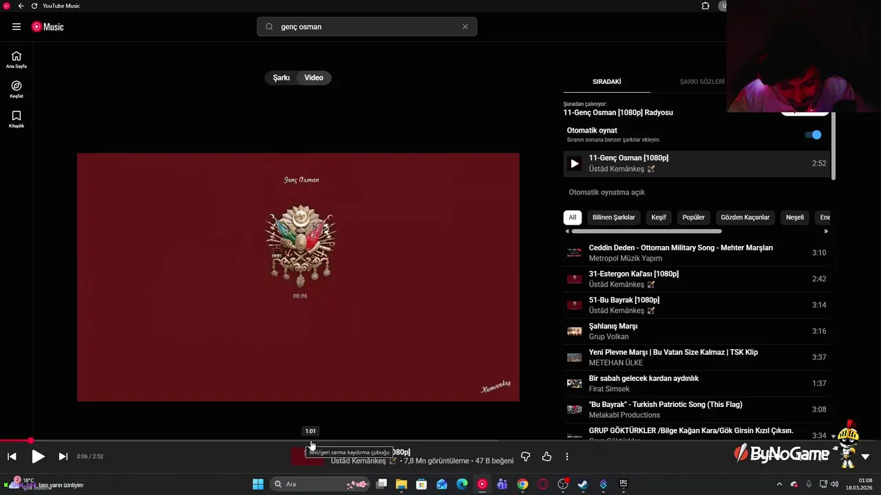Play Yeni Plevne Marşı track

click(696, 357)
